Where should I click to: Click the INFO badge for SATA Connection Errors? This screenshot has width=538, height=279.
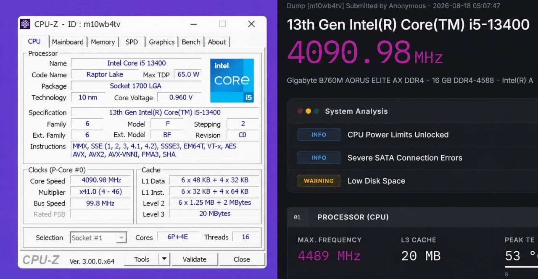click(x=319, y=158)
